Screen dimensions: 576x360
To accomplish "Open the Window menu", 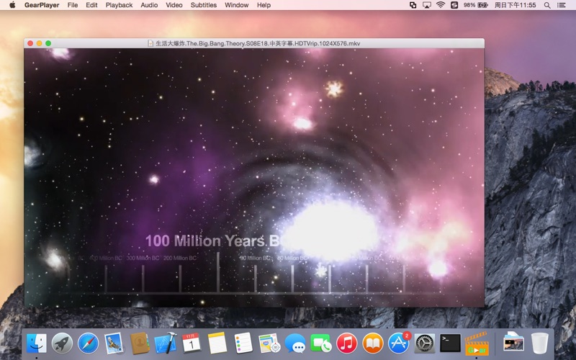I will (x=237, y=5).
